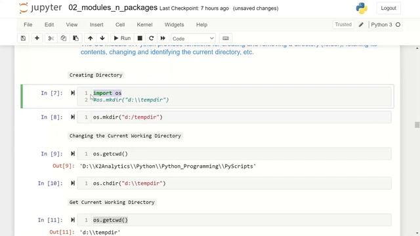Open the command palette keyboard icon
The height and width of the screenshot is (236, 420).
226,38
